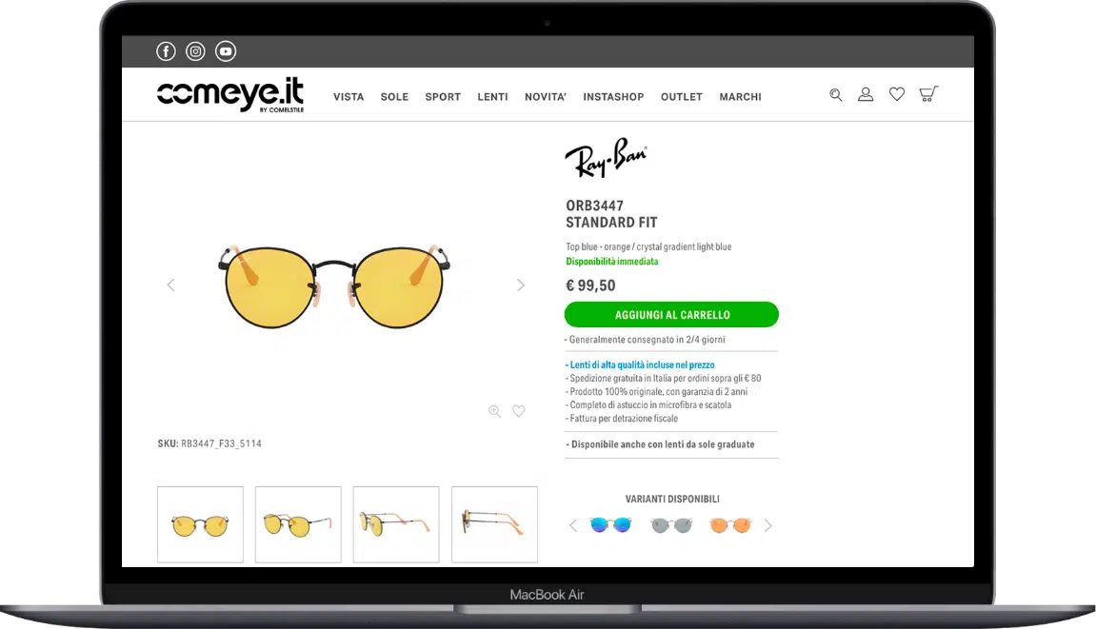Go back in variants carousel
The image size is (1096, 629).
click(573, 525)
